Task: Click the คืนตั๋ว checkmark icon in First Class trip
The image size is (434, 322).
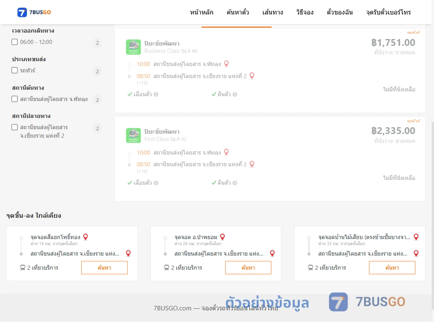Action: [214, 183]
